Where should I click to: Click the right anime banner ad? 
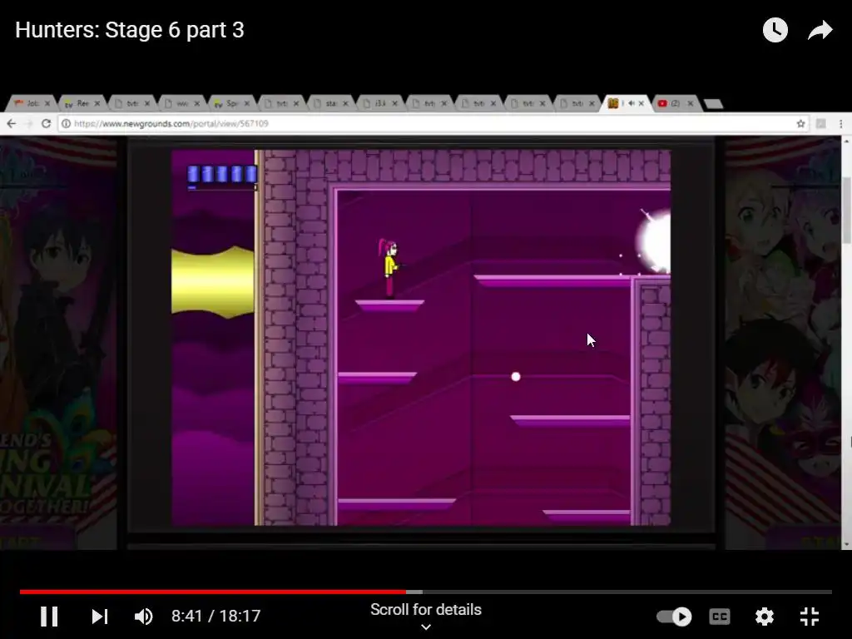pos(782,344)
